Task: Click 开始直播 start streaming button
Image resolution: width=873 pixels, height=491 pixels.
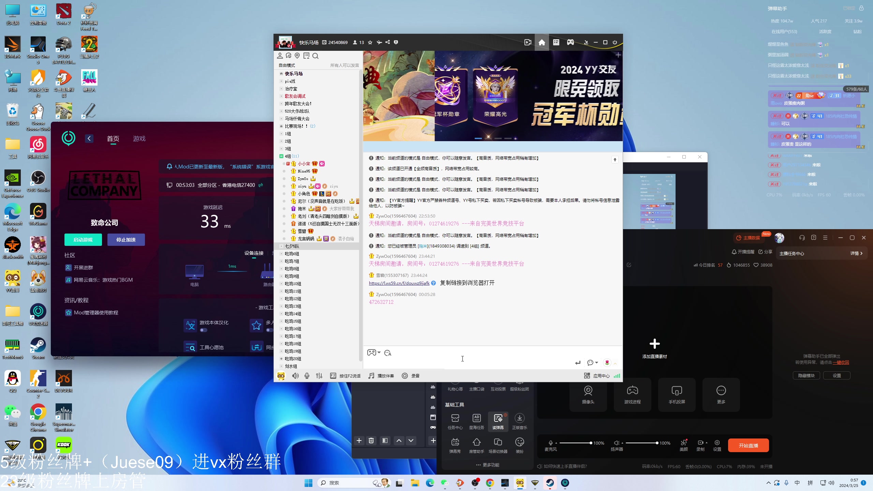Action: coord(748,445)
